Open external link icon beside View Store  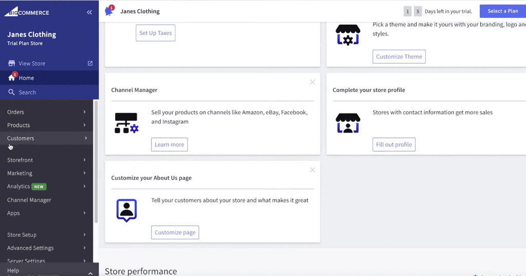tap(90, 63)
